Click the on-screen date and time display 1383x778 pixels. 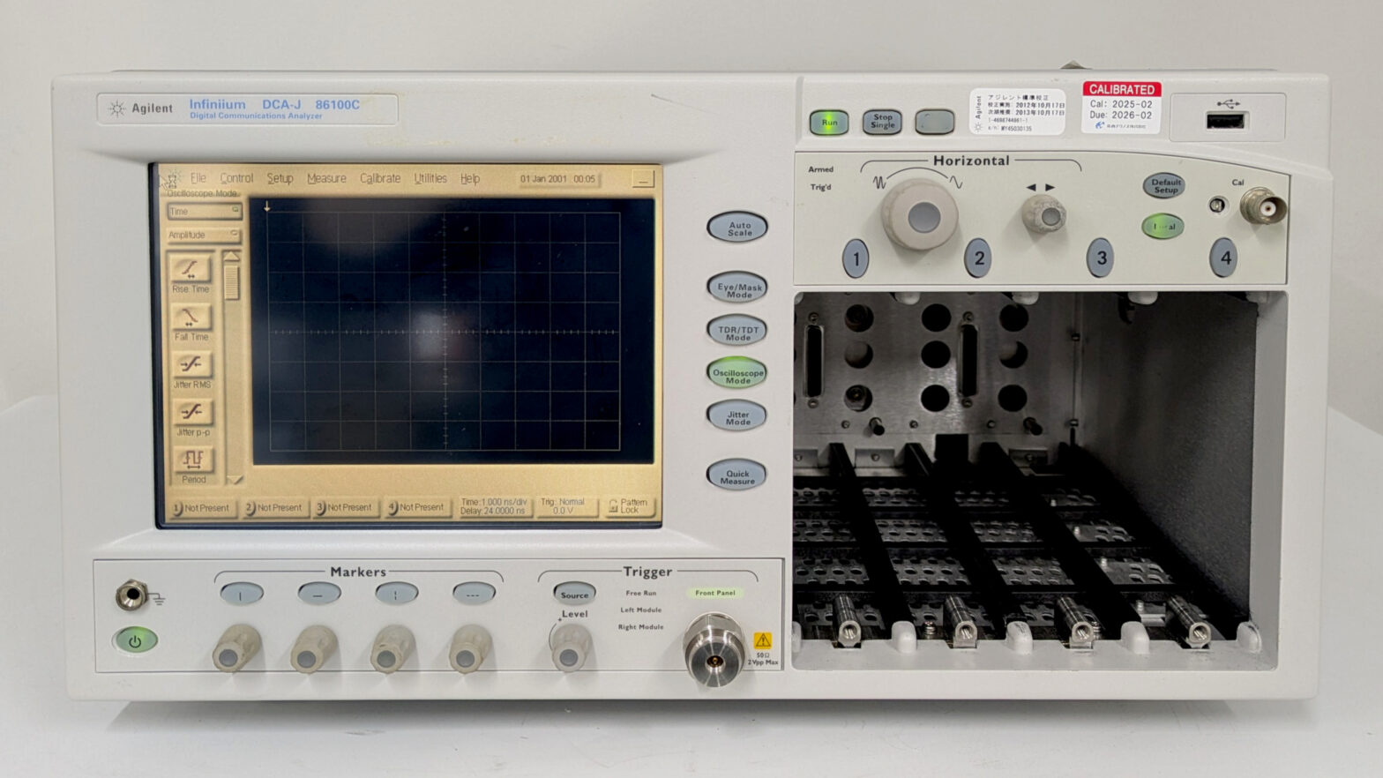pyautogui.click(x=557, y=179)
